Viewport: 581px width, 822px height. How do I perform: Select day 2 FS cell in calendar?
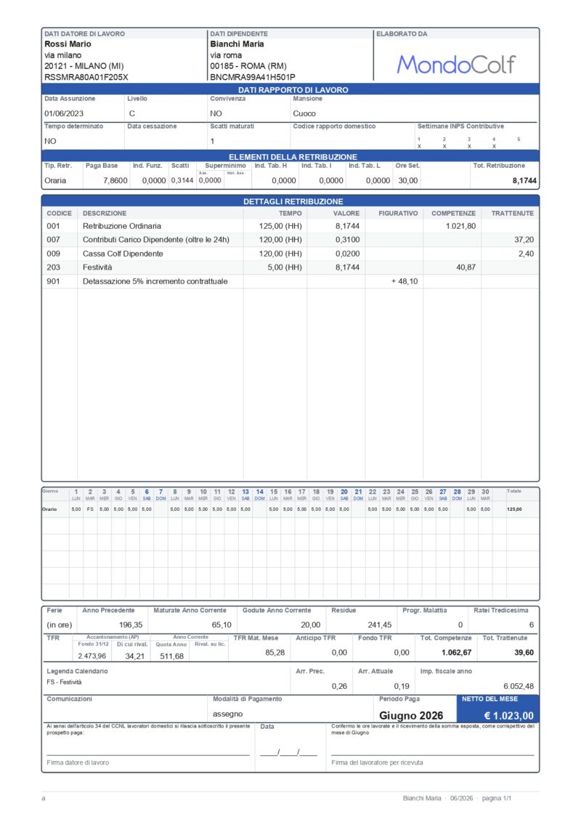click(90, 509)
